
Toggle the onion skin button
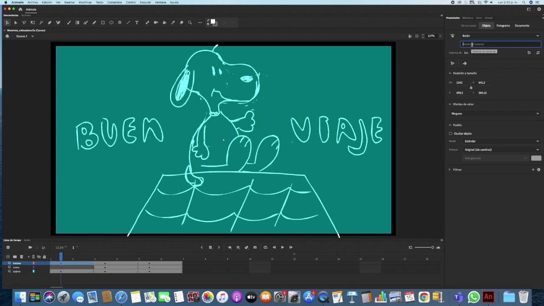pos(229,247)
